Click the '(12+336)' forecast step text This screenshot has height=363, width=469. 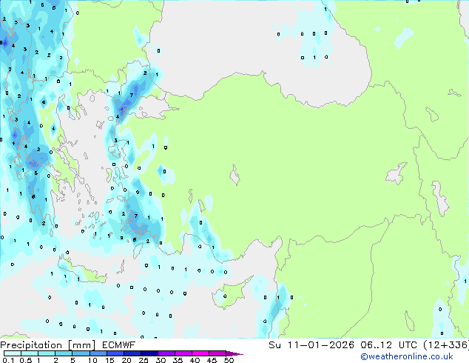(446, 345)
